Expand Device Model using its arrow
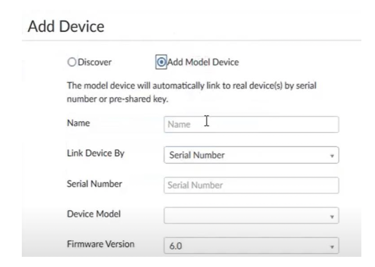The height and width of the screenshot is (267, 375). click(332, 216)
